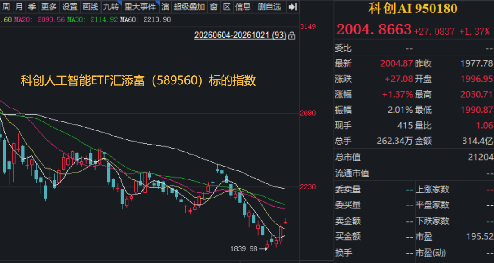Switch chart to the 月 monthly period
Screen dimensions: 494x263
pyautogui.click(x=19, y=6)
